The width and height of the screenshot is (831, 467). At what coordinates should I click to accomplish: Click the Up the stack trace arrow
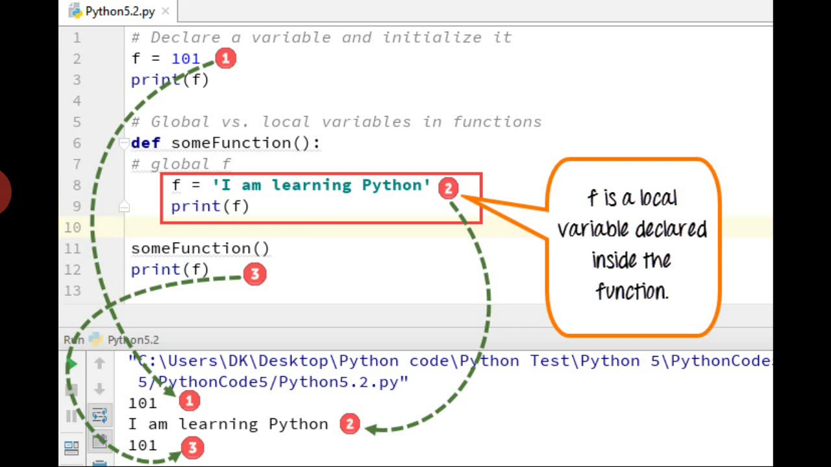pos(99,364)
